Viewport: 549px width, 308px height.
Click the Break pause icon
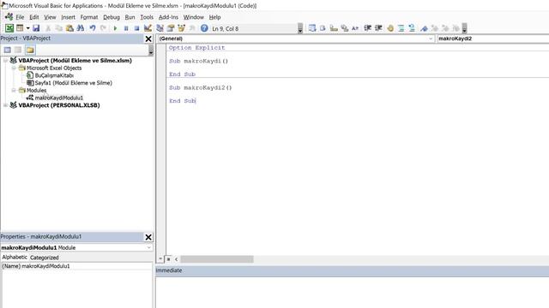click(x=126, y=28)
